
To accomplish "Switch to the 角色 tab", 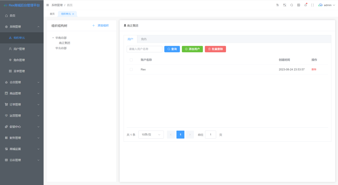I will coord(144,39).
